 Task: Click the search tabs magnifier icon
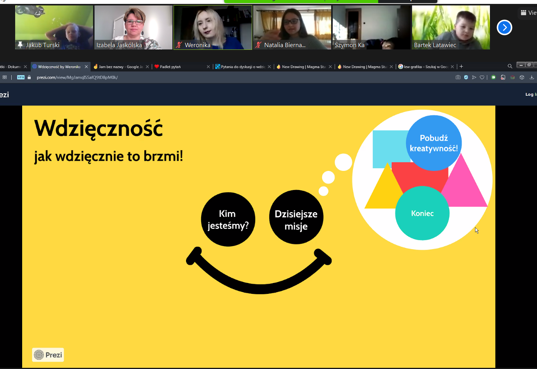(510, 67)
